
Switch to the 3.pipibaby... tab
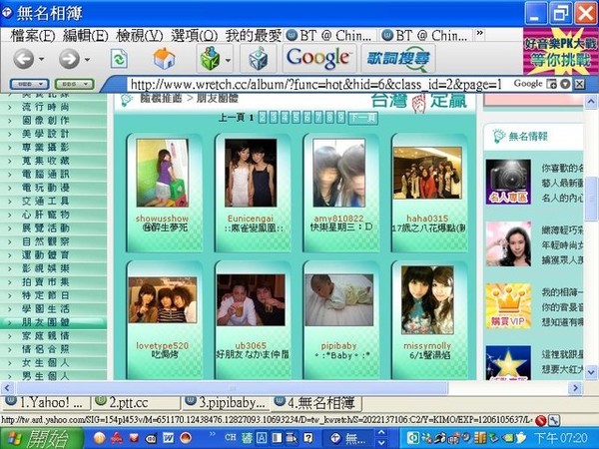227,402
